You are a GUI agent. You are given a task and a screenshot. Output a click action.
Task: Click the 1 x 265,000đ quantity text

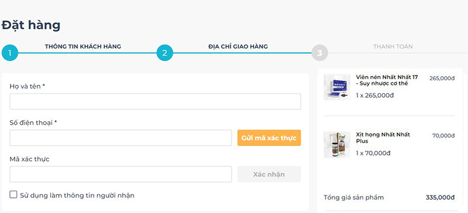(375, 95)
